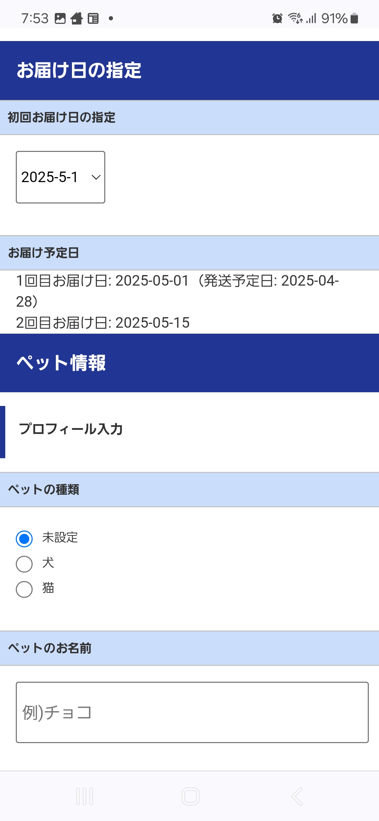Tap the news notification icon in status bar
The height and width of the screenshot is (821, 379).
(x=93, y=18)
